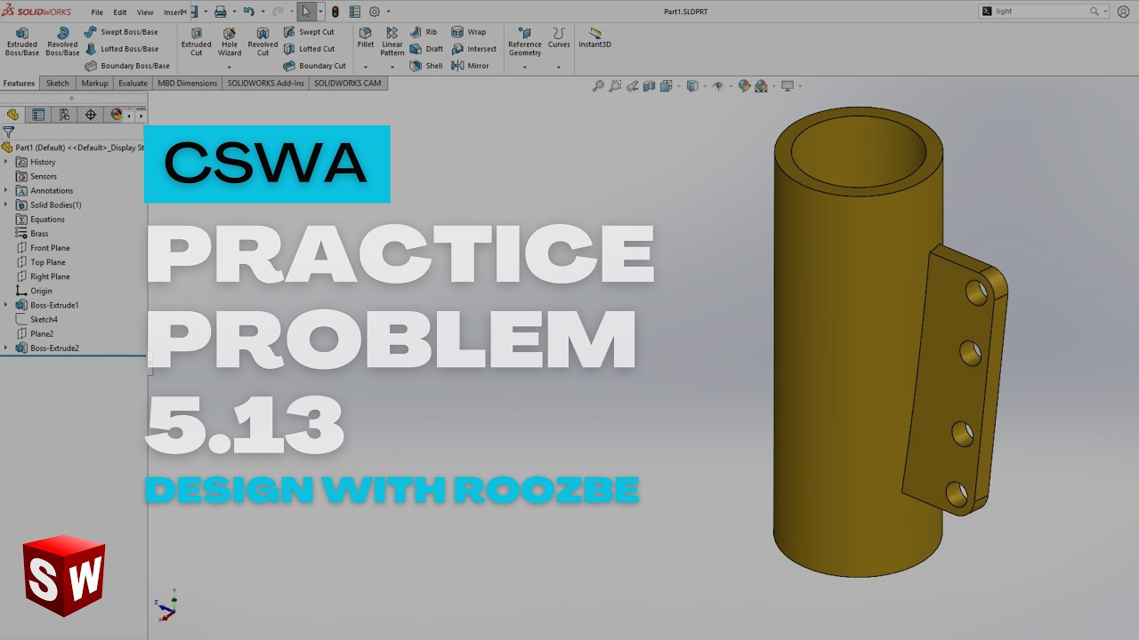Switch to the Evaluate tab

point(133,84)
